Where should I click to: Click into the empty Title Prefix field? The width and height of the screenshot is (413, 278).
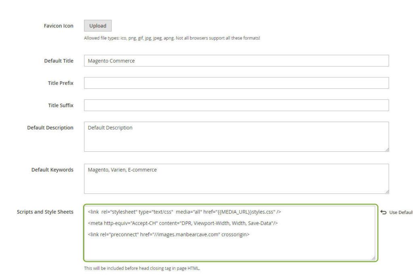click(x=236, y=83)
